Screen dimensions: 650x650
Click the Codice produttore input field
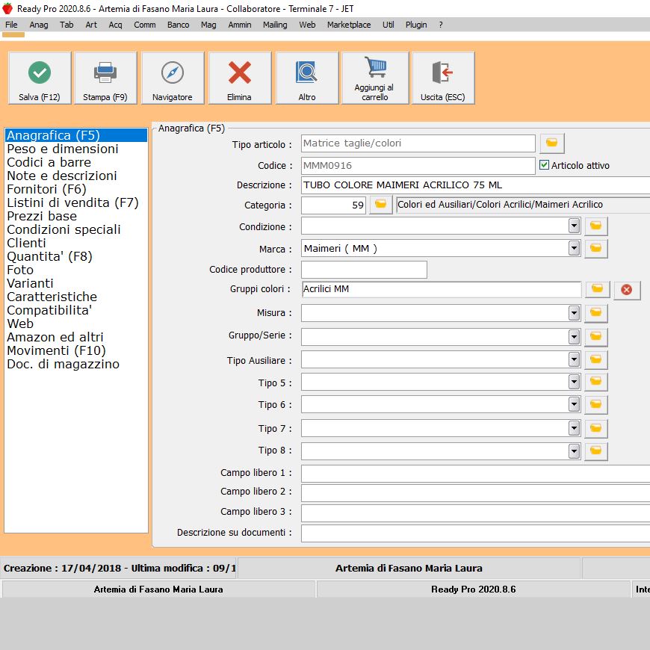click(364, 270)
